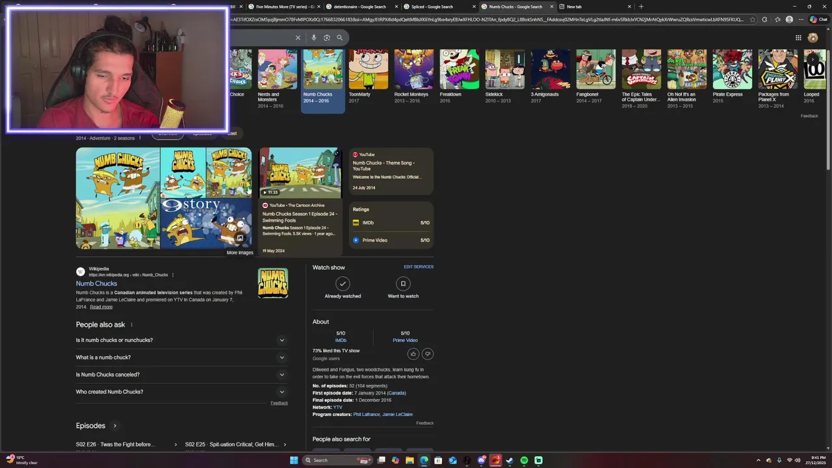
Task: Open Discord from taskbar
Action: pos(481,460)
